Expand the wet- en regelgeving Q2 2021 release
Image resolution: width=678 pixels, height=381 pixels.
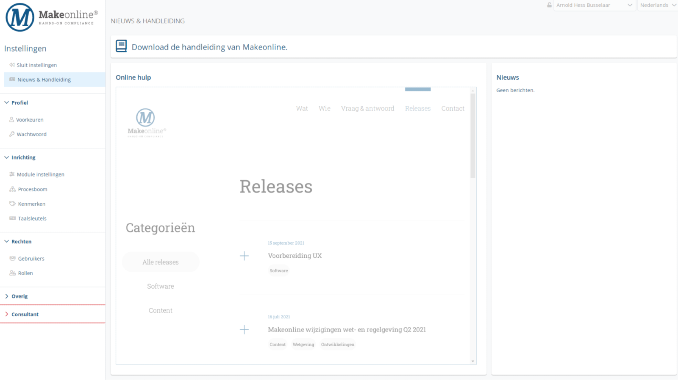[x=244, y=330]
